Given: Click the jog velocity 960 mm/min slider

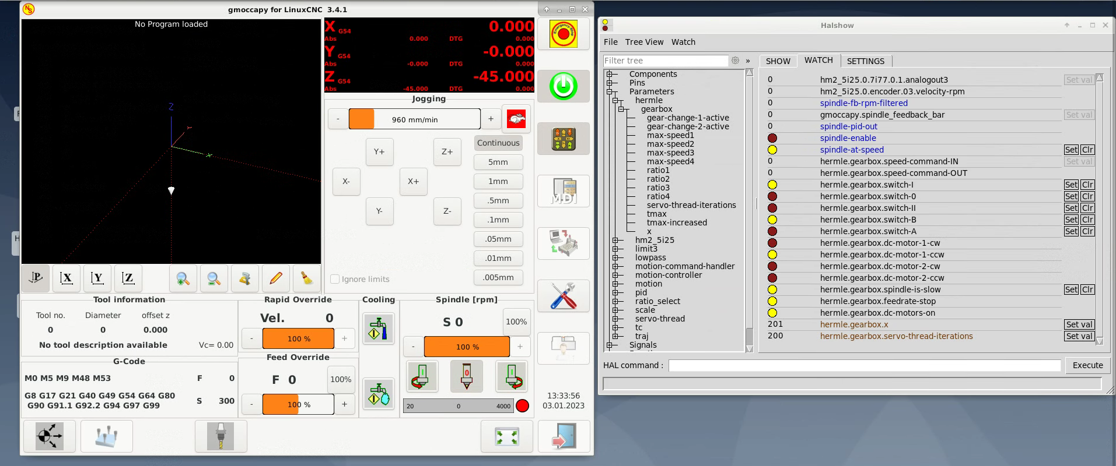Looking at the screenshot, I should coord(415,119).
